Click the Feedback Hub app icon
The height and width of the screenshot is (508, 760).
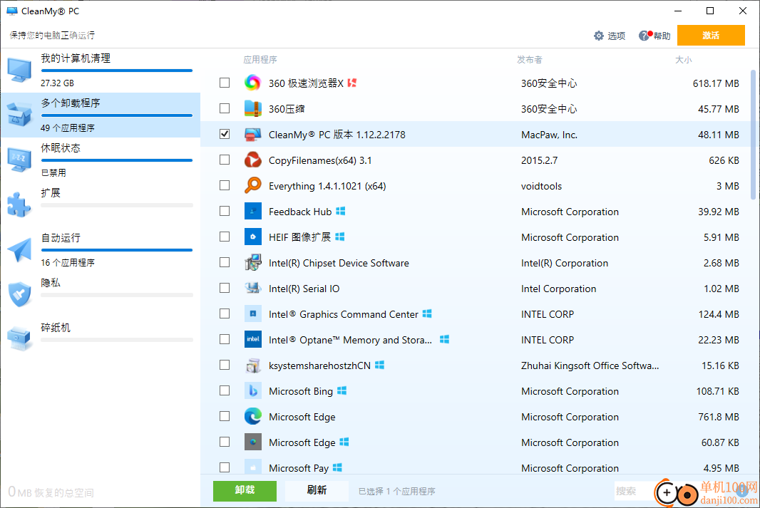252,211
